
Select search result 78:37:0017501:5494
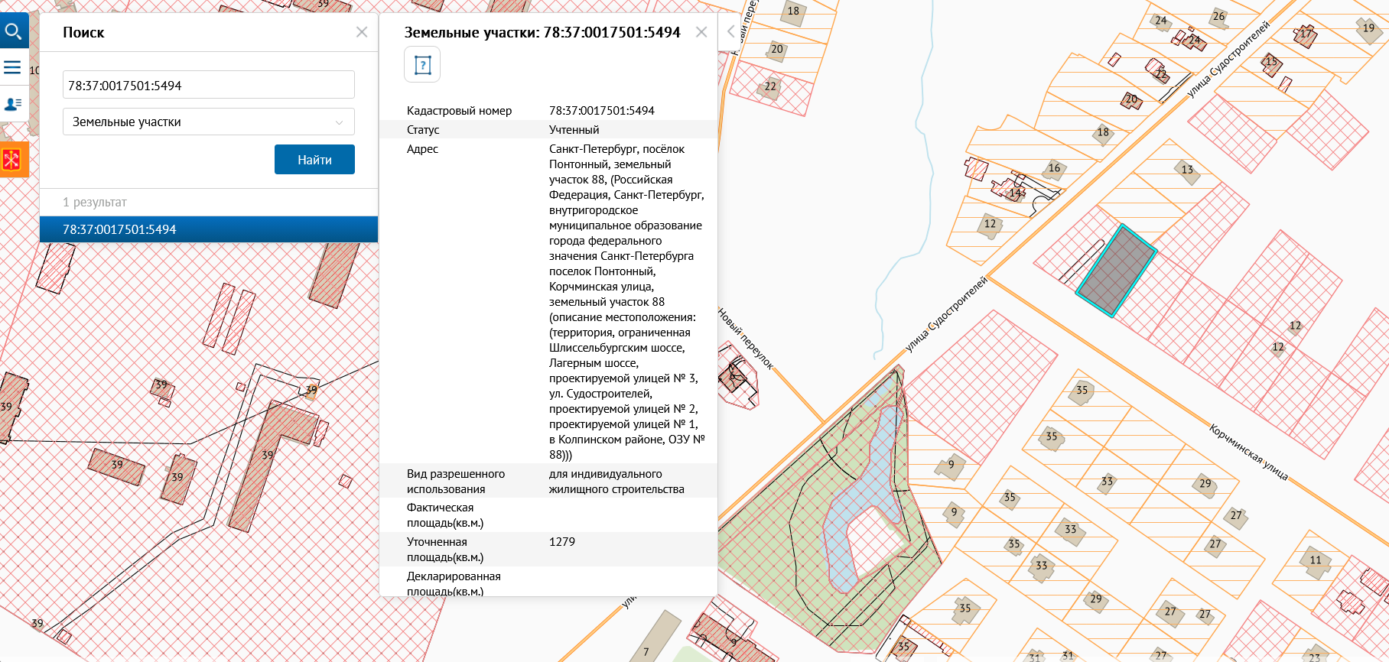(x=209, y=229)
